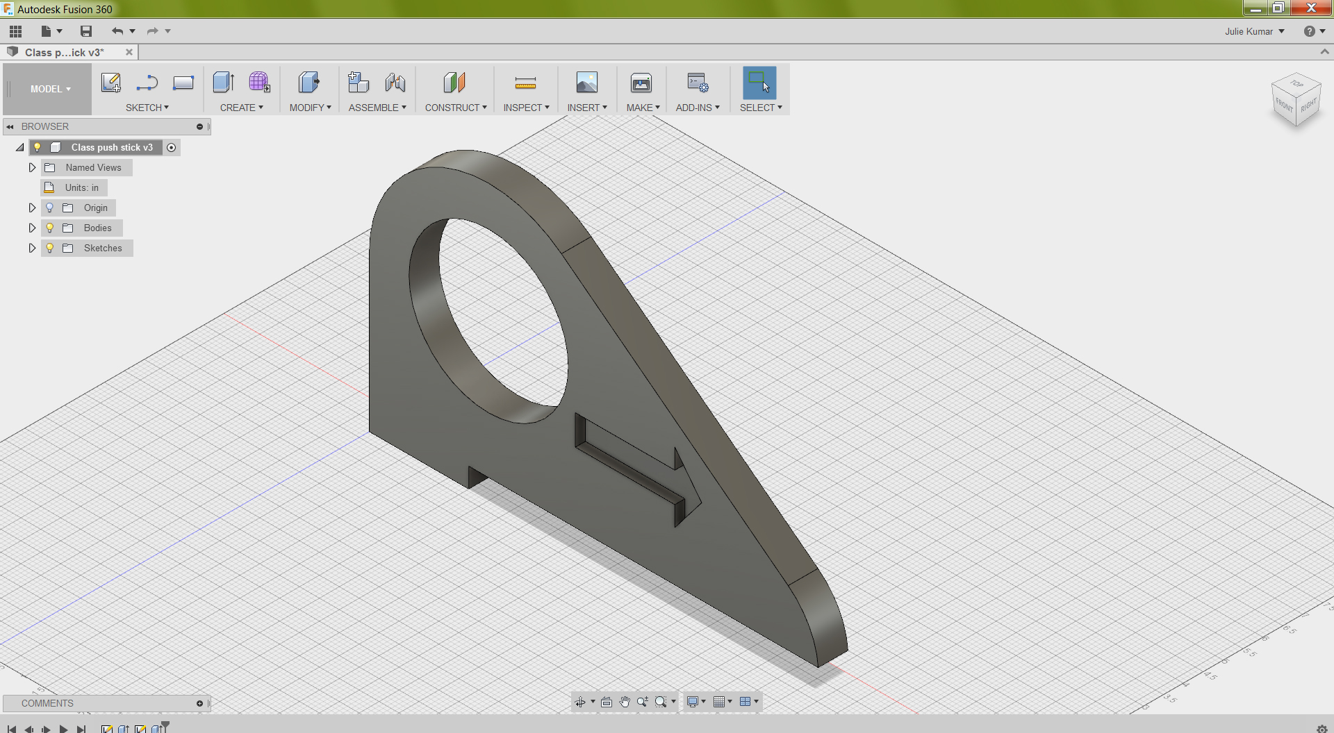Click the ViewCube navigation cube
This screenshot has height=733, width=1334.
[1296, 101]
